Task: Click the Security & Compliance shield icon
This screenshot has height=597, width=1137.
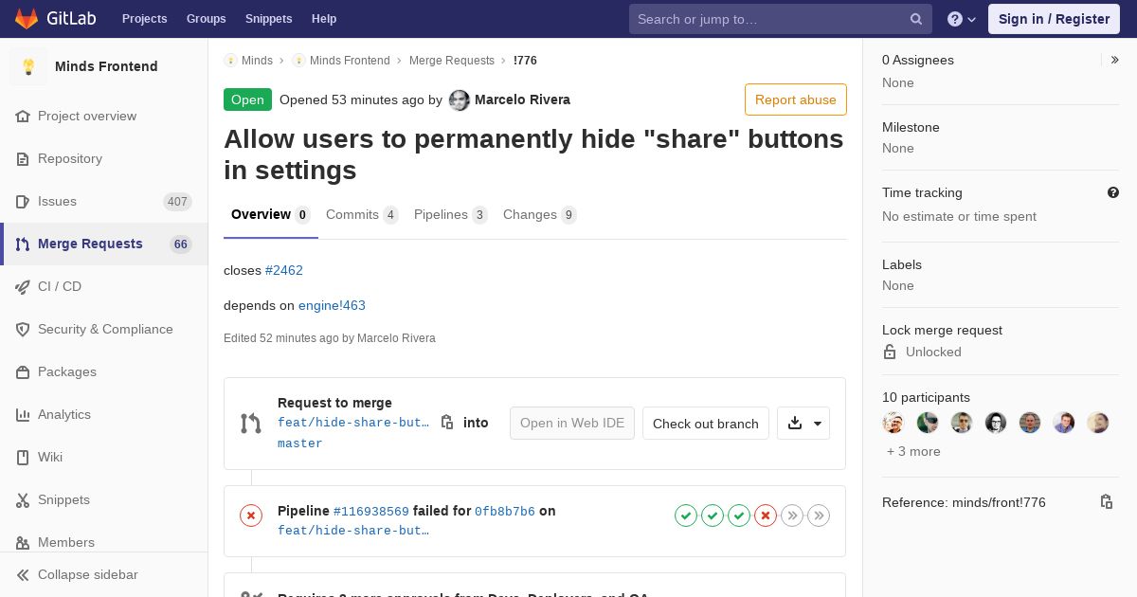Action: pos(23,330)
